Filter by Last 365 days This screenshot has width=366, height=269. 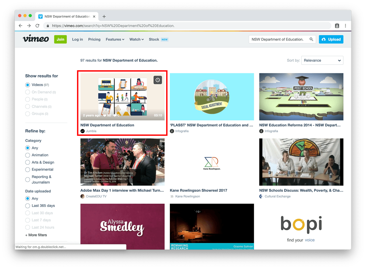[27, 206]
